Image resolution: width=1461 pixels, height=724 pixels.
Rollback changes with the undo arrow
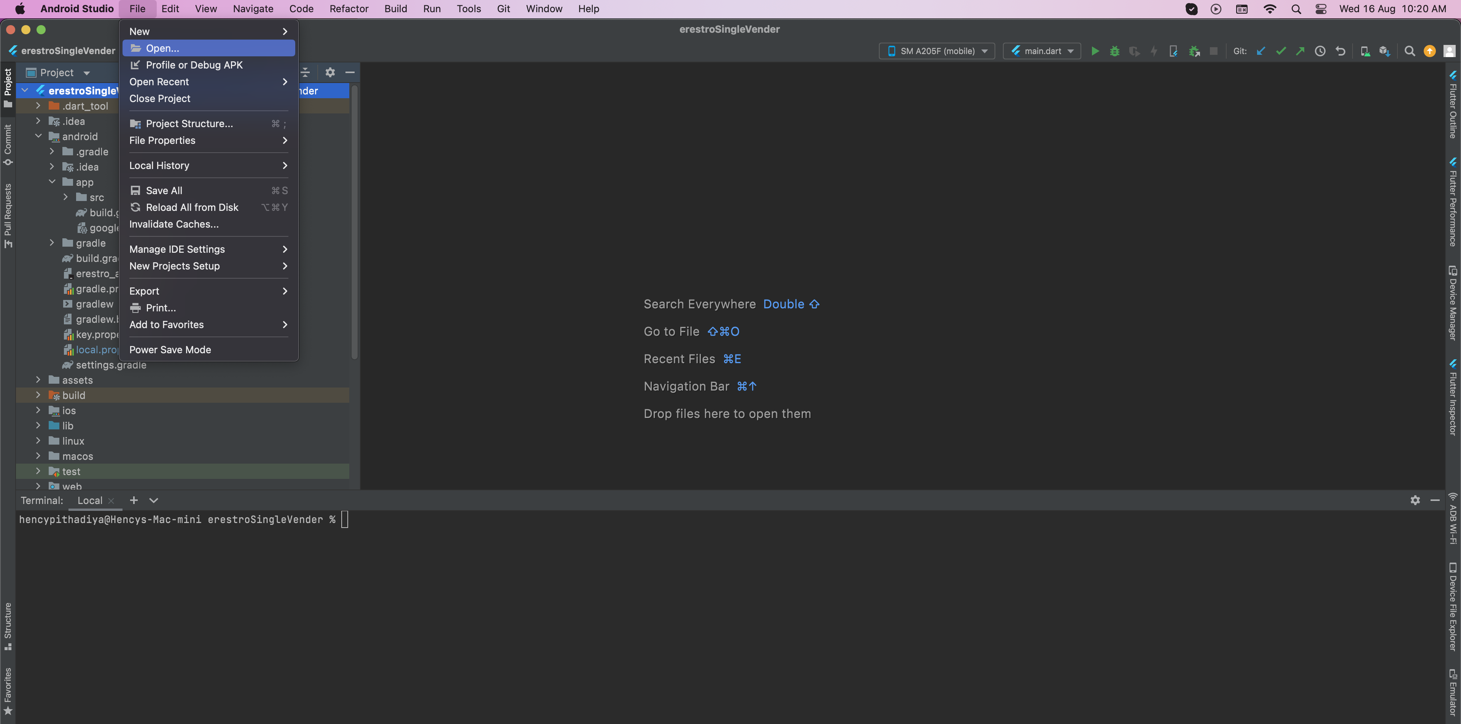(x=1340, y=51)
